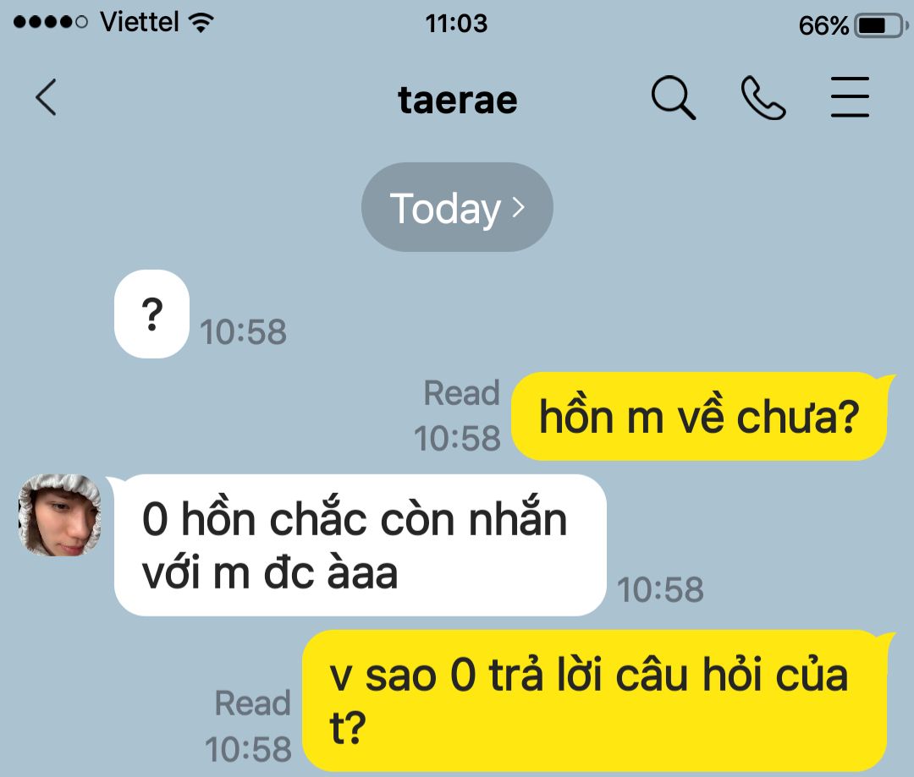
Task: Tap the 11:03 status bar clock
Action: [x=456, y=24]
